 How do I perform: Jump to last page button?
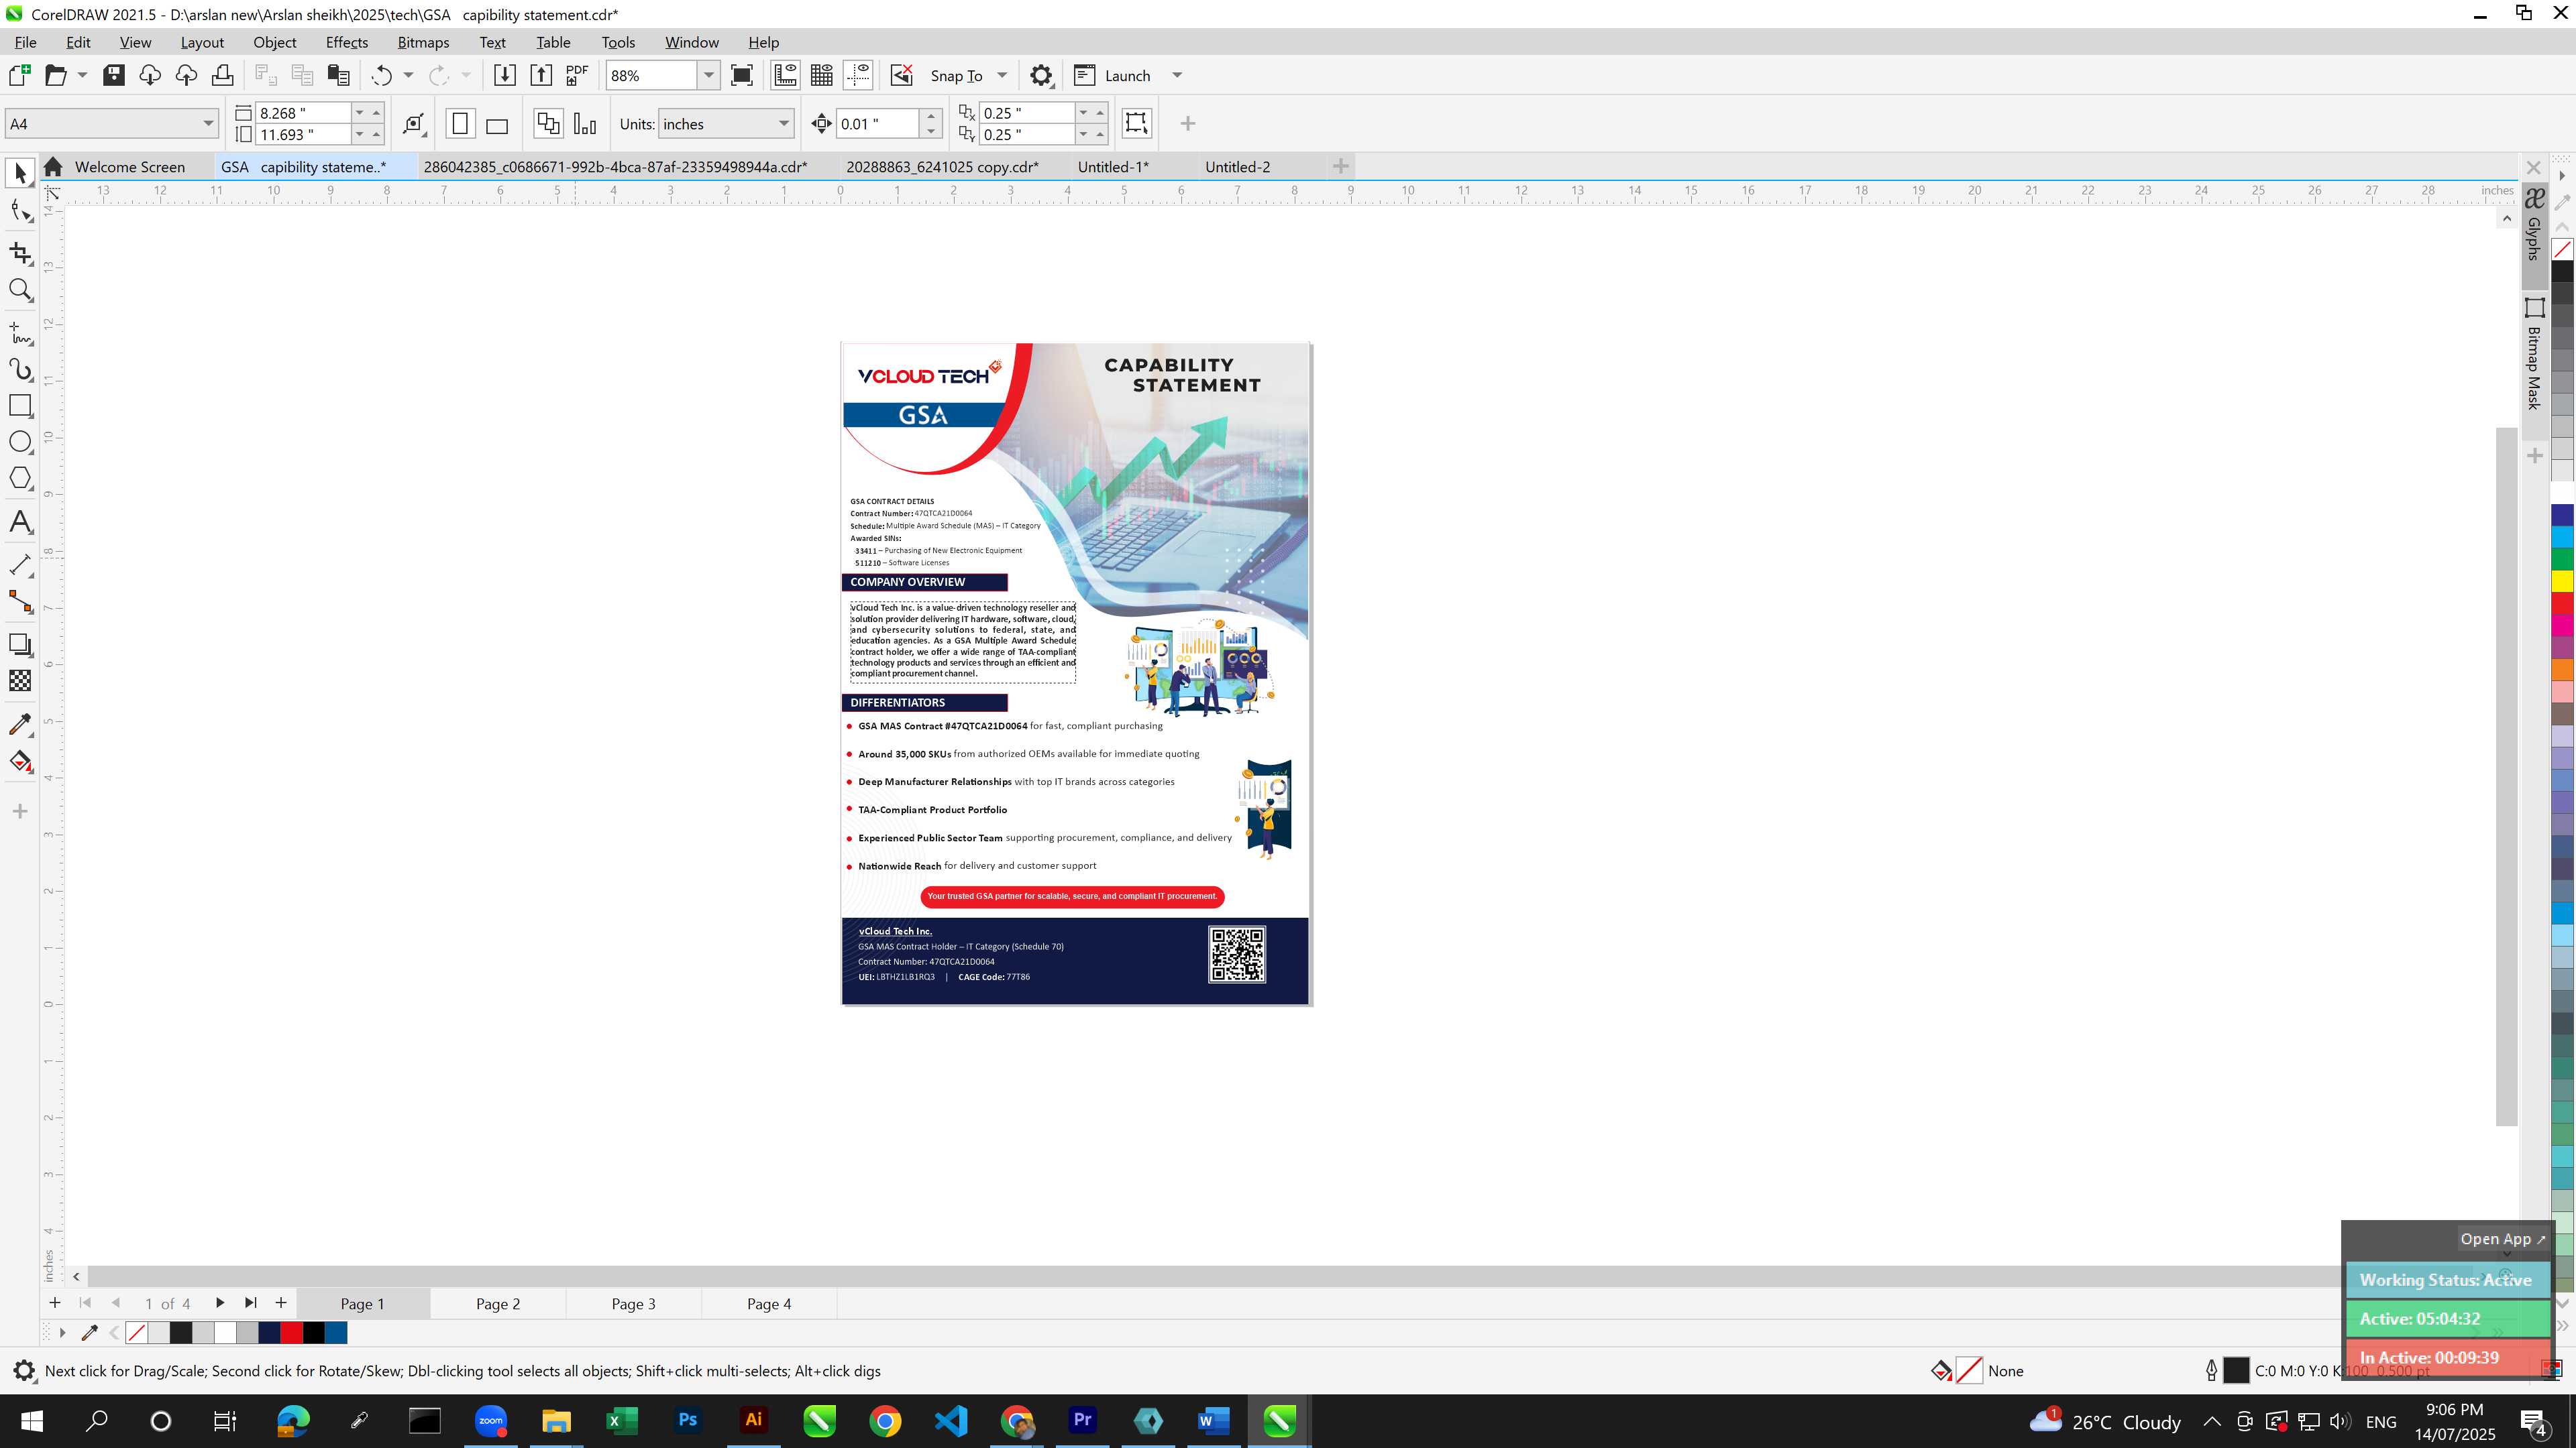250,1303
